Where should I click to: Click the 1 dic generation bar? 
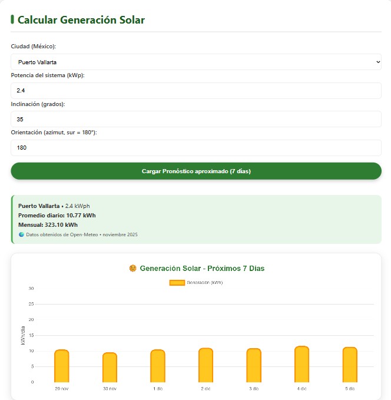(158, 366)
